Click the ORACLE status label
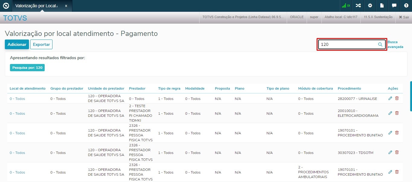The width and height of the screenshot is (412, 182). tap(297, 17)
